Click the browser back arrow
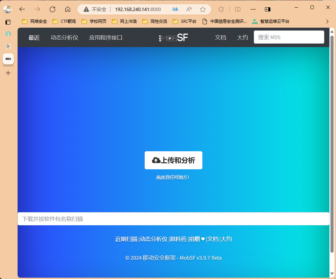This screenshot has width=336, height=279. pos(22,9)
